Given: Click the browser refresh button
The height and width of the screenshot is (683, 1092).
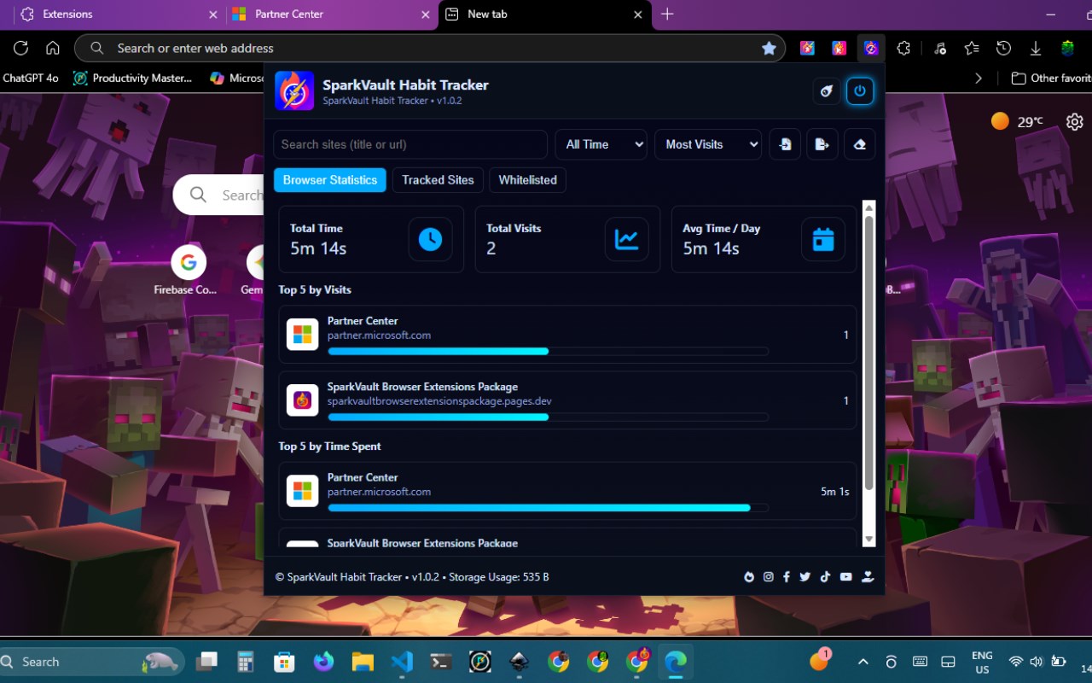Looking at the screenshot, I should click(21, 49).
